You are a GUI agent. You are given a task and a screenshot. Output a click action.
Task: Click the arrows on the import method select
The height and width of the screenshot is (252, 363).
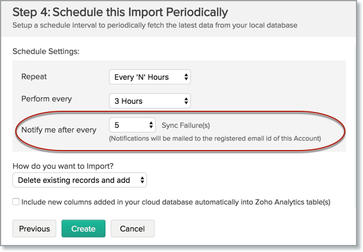pos(142,180)
